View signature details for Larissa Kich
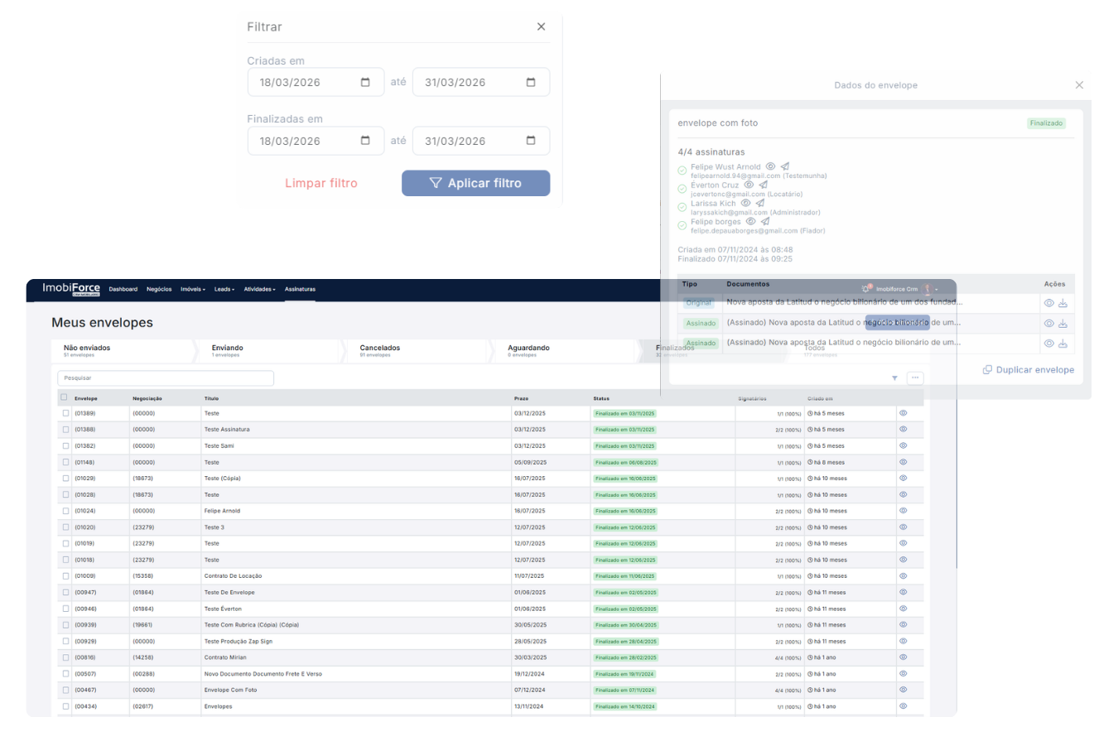This screenshot has width=1118, height=741. pos(745,203)
